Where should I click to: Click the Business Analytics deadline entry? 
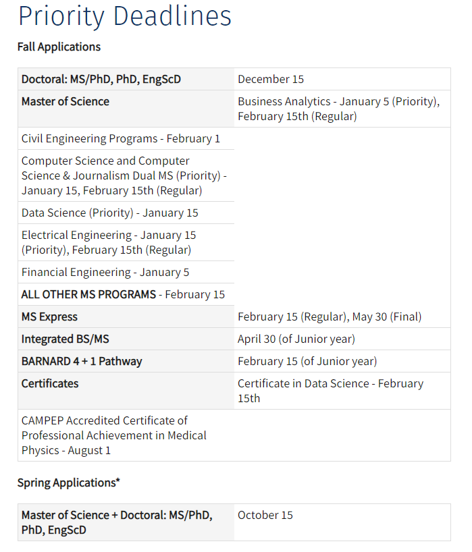[338, 109]
